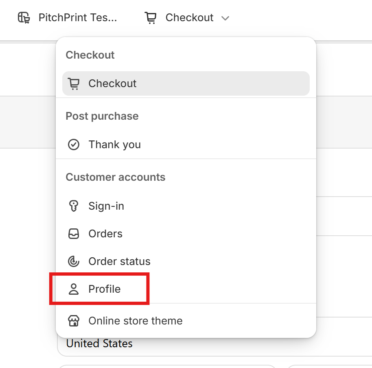372x368 pixels.
Task: Click the key icon next to Sign-in
Action: [74, 206]
